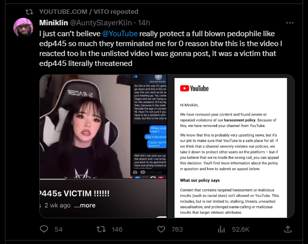This screenshot has height=244, width=308.
Task: Open the three-dot more options menu
Action: [290, 23]
